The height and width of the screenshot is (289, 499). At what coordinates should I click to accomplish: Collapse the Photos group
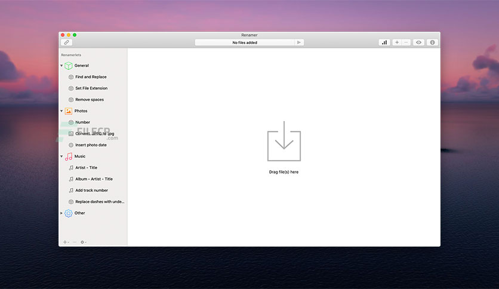pos(61,111)
